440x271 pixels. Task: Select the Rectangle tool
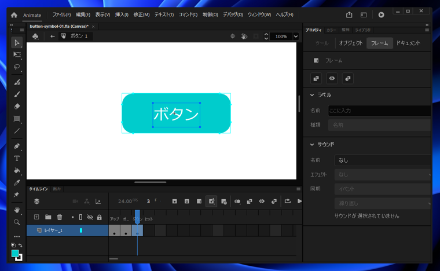(x=17, y=119)
